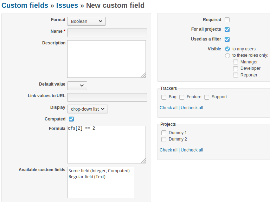270x205 pixels.
Task: Enable the Required checkbox
Action: click(x=227, y=20)
